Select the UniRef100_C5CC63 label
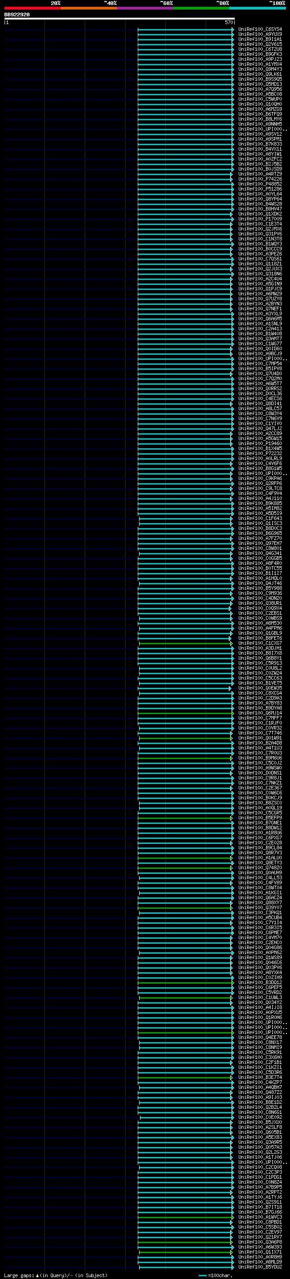Viewport: 290px width, 1279px height. (x=260, y=678)
